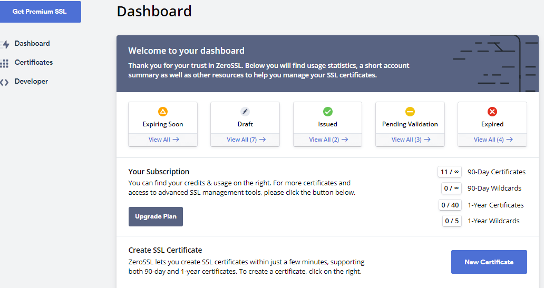Click the code brackets Developer icon
Image resolution: width=544 pixels, height=288 pixels.
(5, 82)
